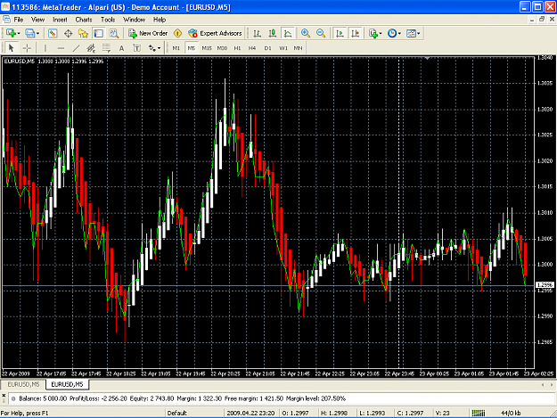Open the View menu

[x=37, y=20]
